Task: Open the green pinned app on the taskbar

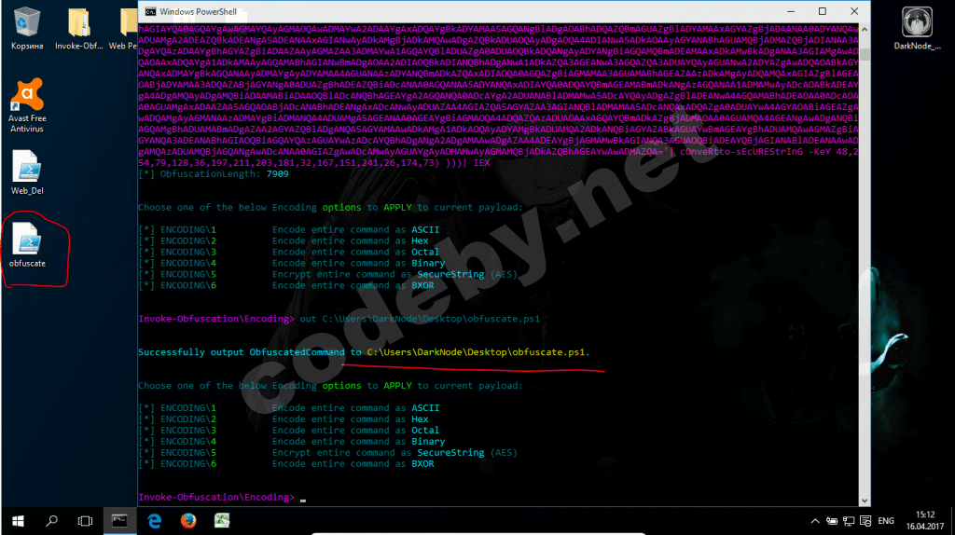Action: tap(222, 521)
